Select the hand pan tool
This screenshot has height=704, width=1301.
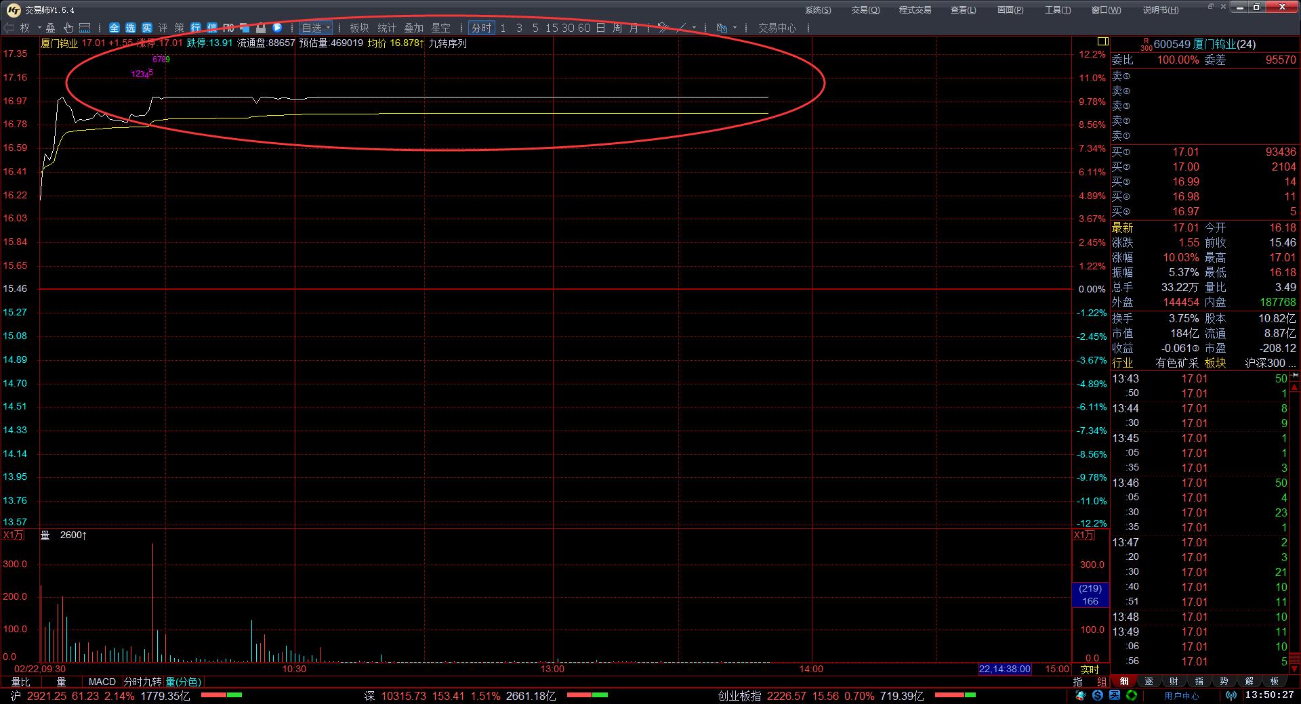pyautogui.click(x=68, y=28)
